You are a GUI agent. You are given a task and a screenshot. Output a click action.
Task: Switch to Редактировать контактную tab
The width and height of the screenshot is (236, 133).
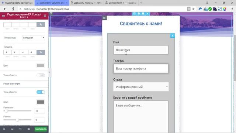[17, 3]
